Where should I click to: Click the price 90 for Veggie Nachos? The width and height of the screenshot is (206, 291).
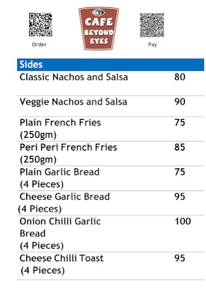coord(180,102)
